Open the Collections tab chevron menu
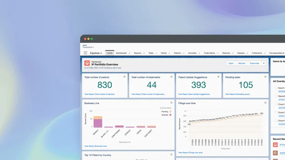This screenshot has height=160, width=285. click(x=265, y=53)
